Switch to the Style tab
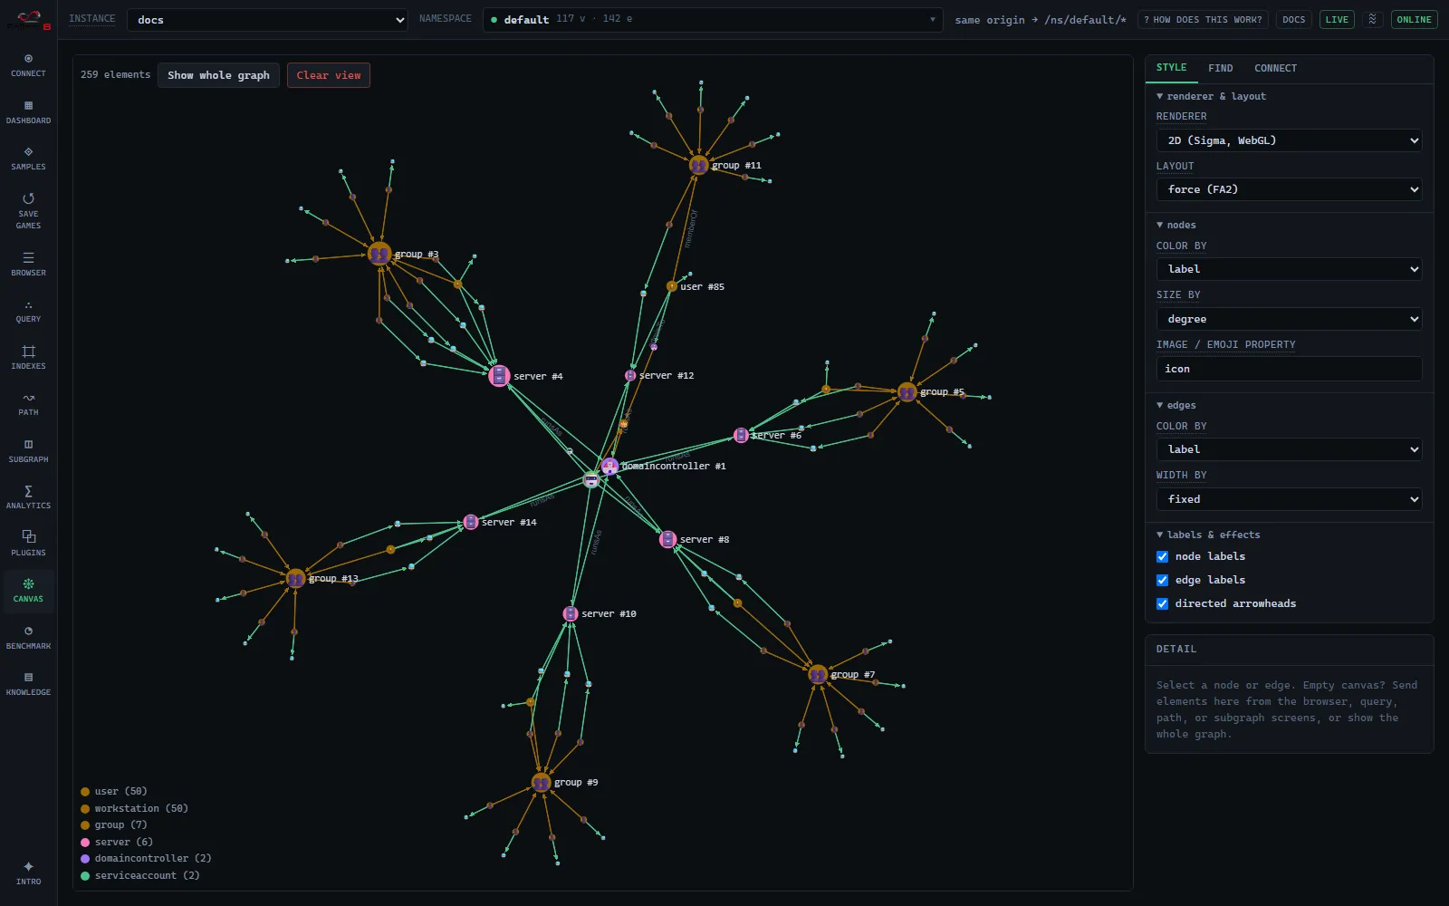 tap(1171, 68)
